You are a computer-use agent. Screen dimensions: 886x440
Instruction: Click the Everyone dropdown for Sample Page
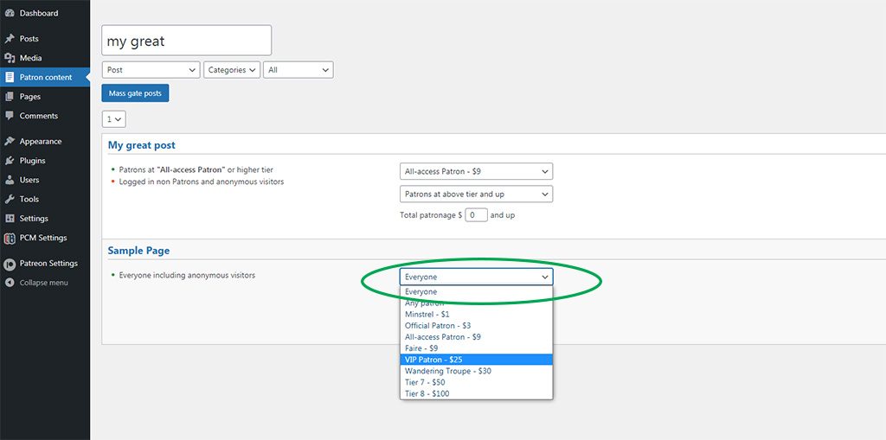477,277
